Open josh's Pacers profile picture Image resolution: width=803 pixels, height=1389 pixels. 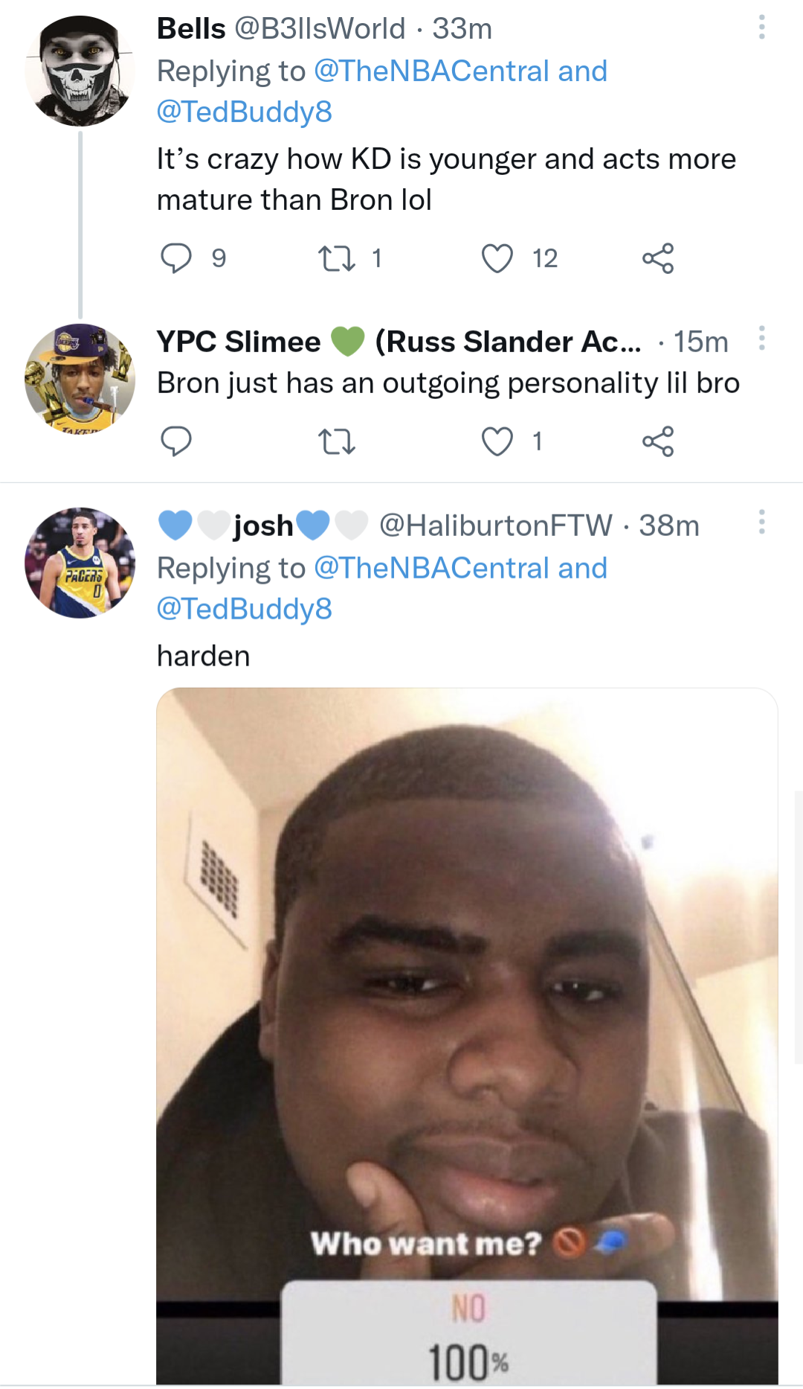click(80, 563)
